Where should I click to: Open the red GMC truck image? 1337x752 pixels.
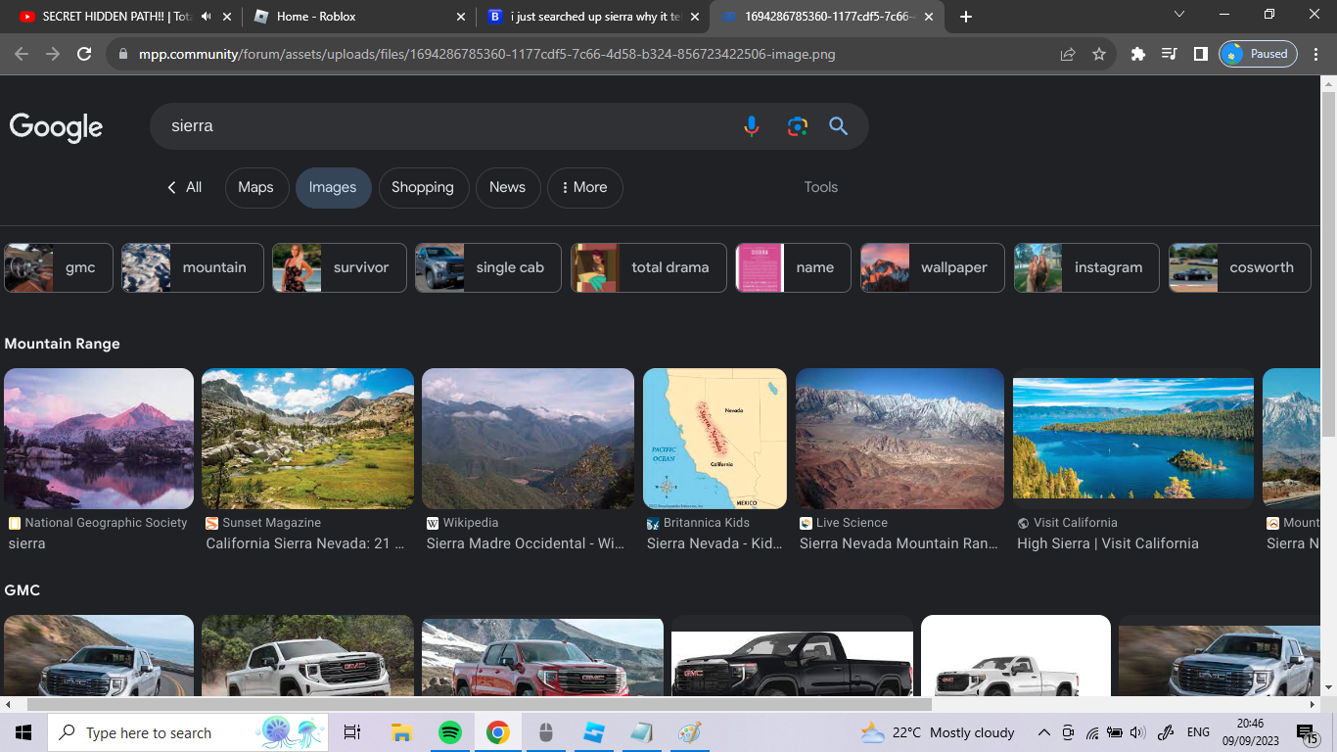pos(542,656)
